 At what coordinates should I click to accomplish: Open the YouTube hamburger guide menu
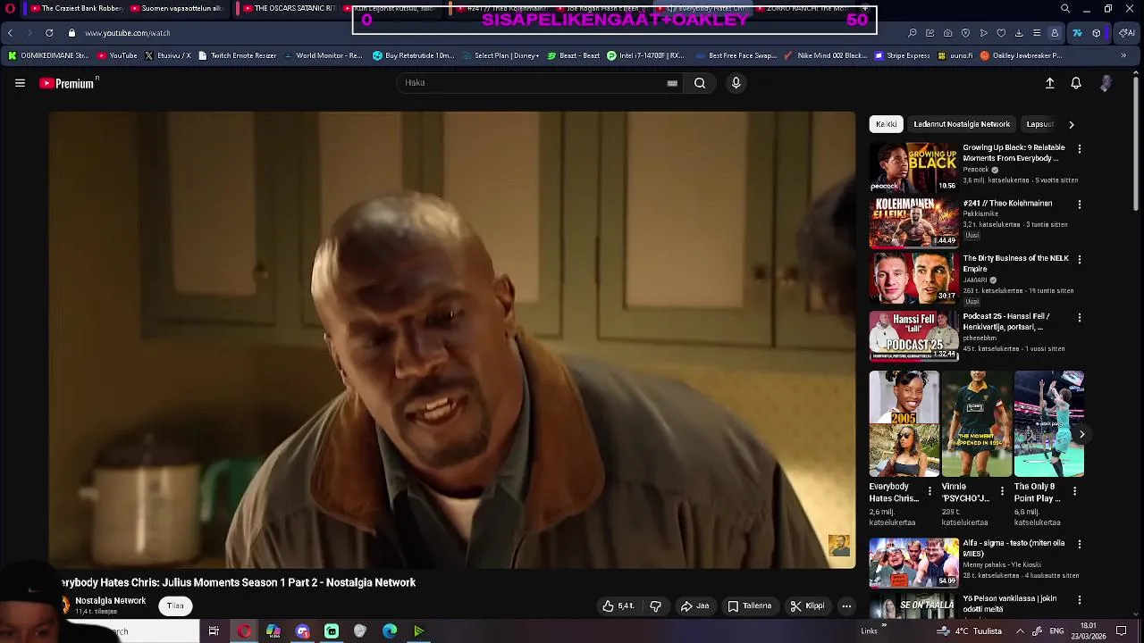pos(20,83)
